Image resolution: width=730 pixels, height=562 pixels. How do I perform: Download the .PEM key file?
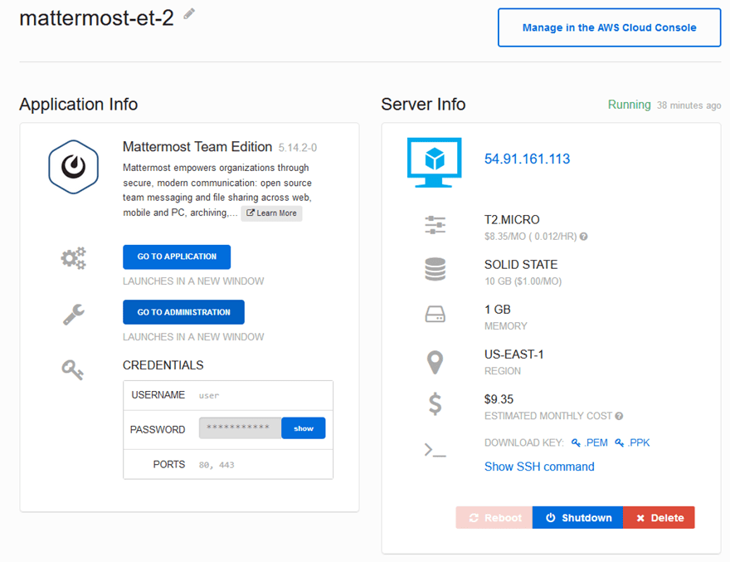590,442
